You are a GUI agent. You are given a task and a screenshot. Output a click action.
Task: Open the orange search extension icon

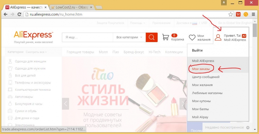coord(246,15)
